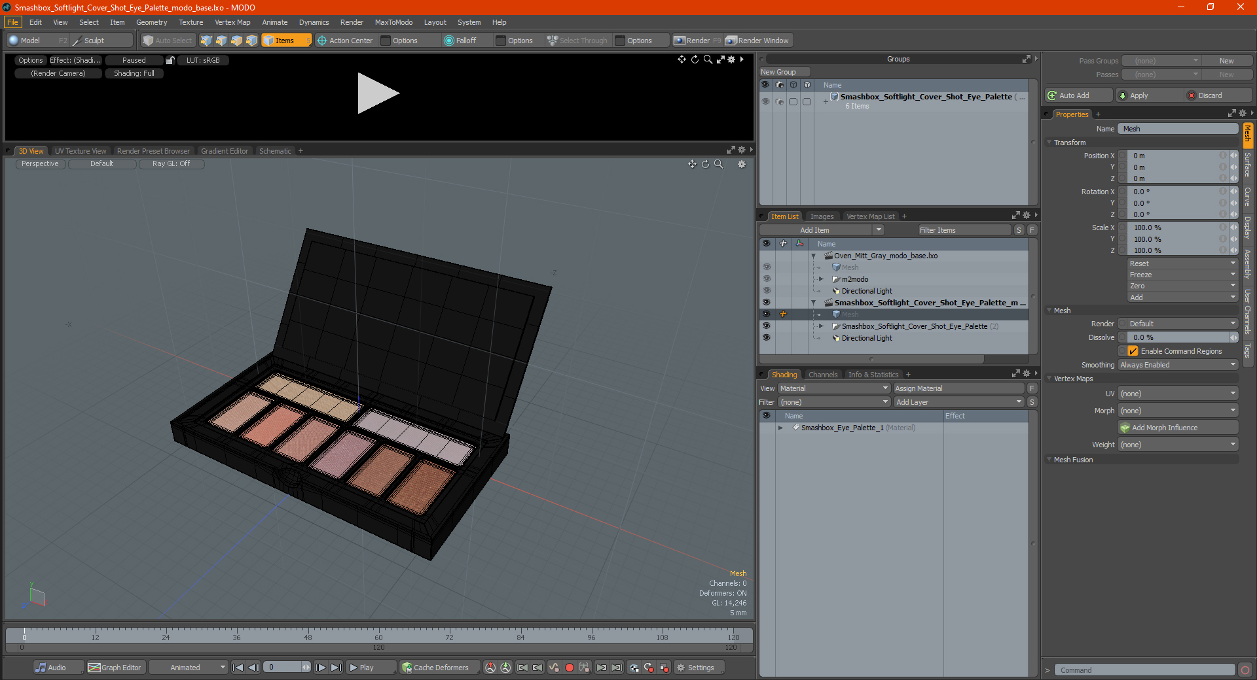Click Add Morph Influence button
Viewport: 1257px width, 680px height.
[1178, 428]
